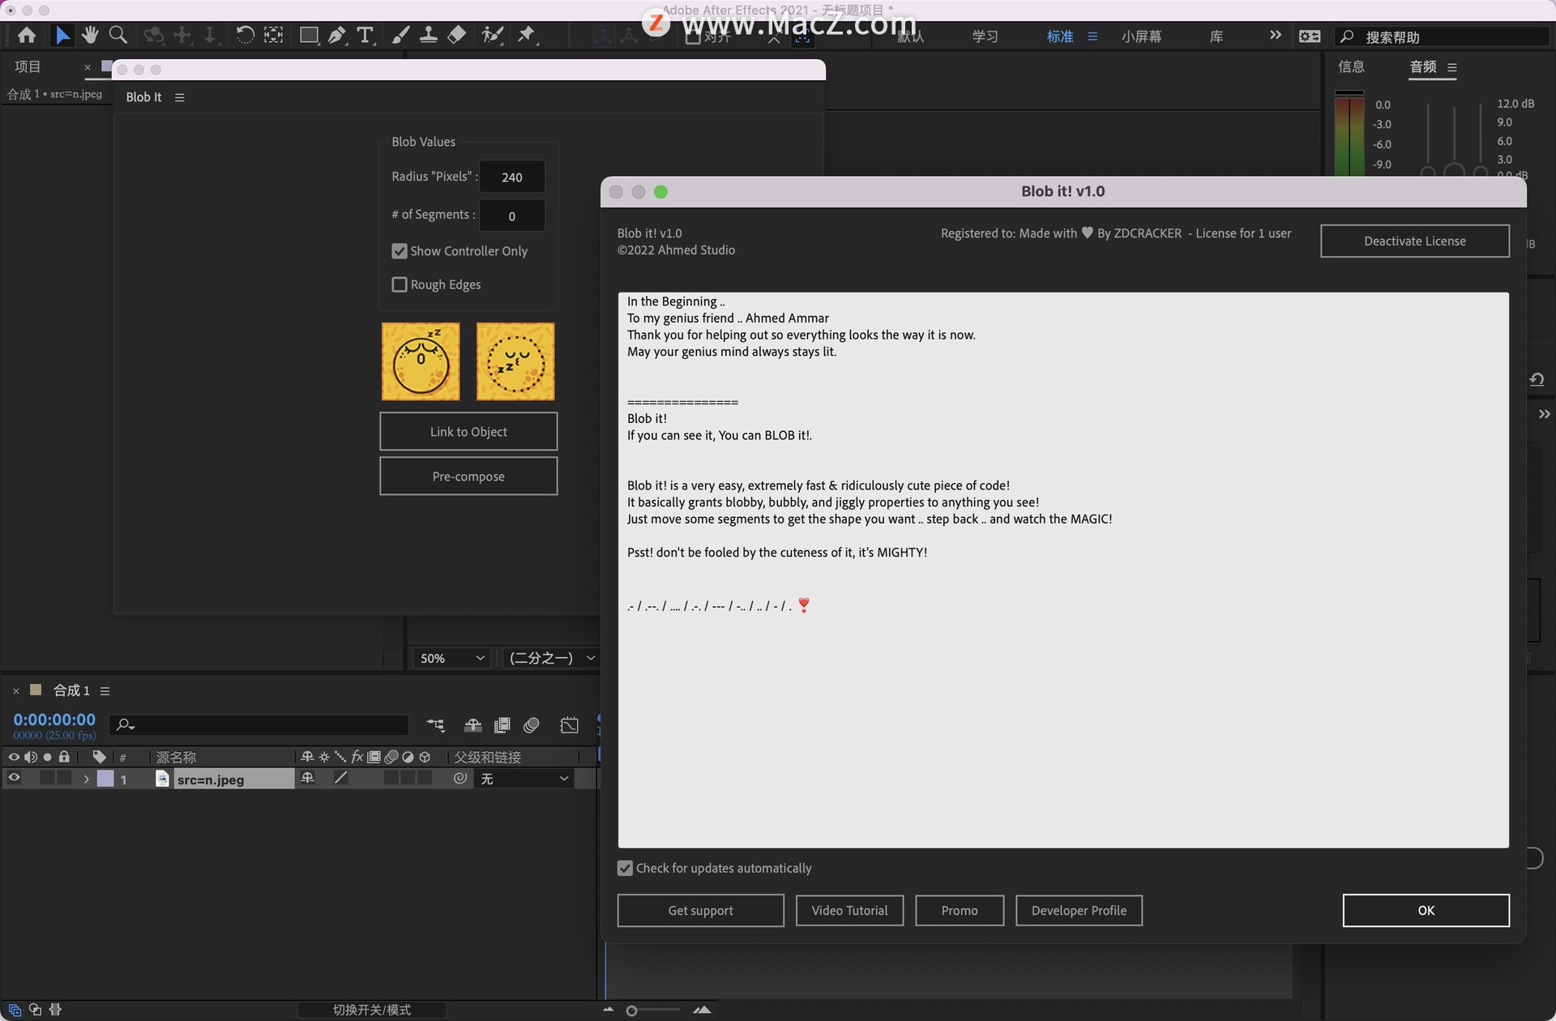Click the Home icon in toolbar

point(27,35)
